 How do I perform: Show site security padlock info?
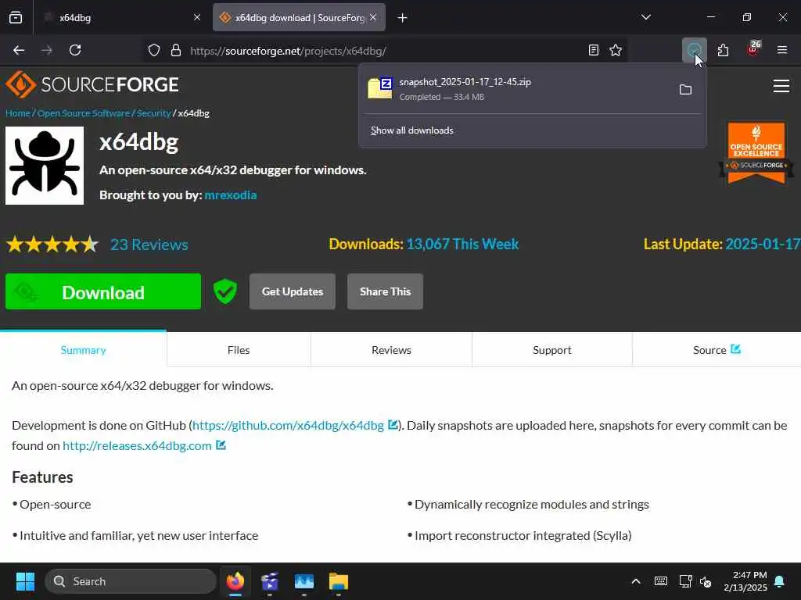[x=176, y=50]
